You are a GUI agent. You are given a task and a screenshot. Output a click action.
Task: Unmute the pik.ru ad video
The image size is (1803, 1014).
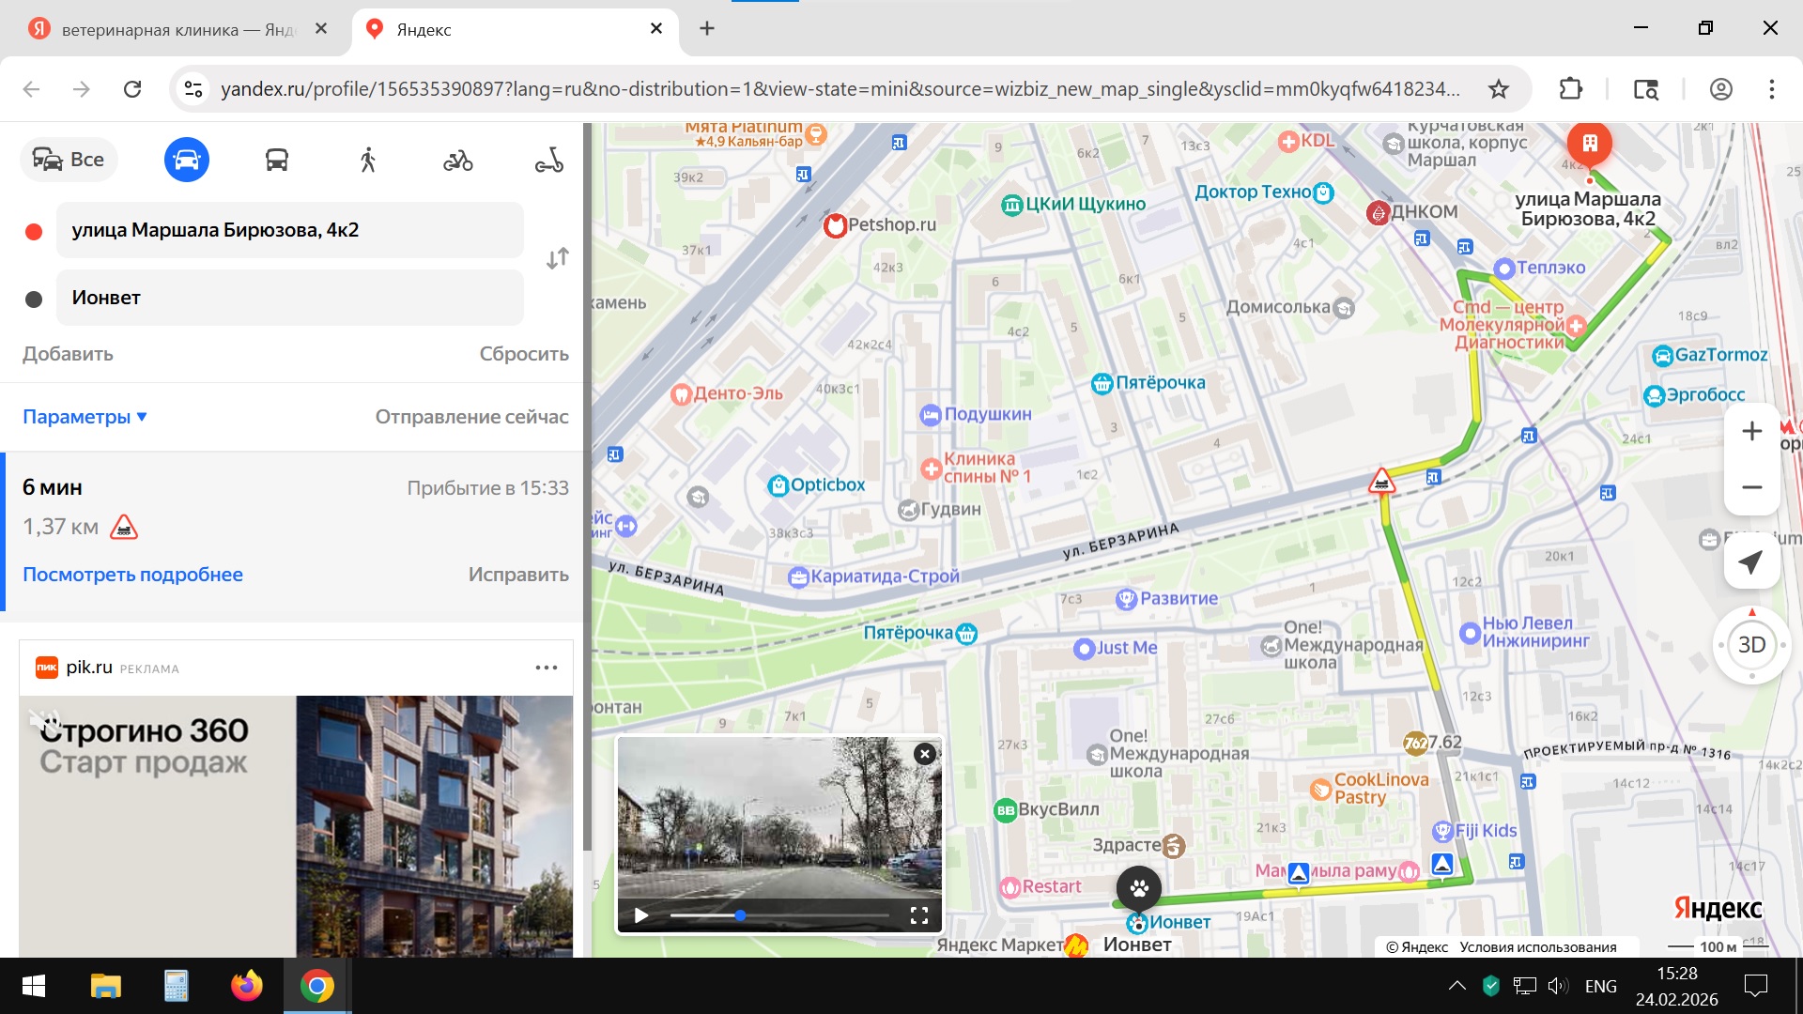pos(43,720)
